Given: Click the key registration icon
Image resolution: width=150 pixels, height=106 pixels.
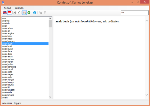Looking at the screenshot, I should tap(45, 12).
